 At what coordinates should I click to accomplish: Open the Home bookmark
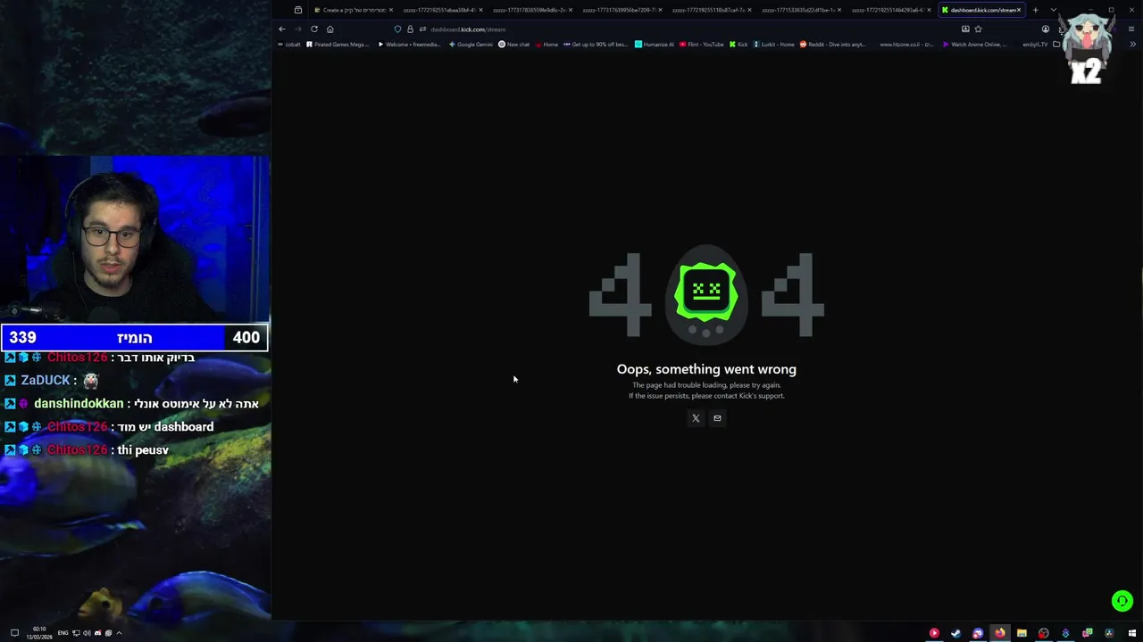[546, 44]
